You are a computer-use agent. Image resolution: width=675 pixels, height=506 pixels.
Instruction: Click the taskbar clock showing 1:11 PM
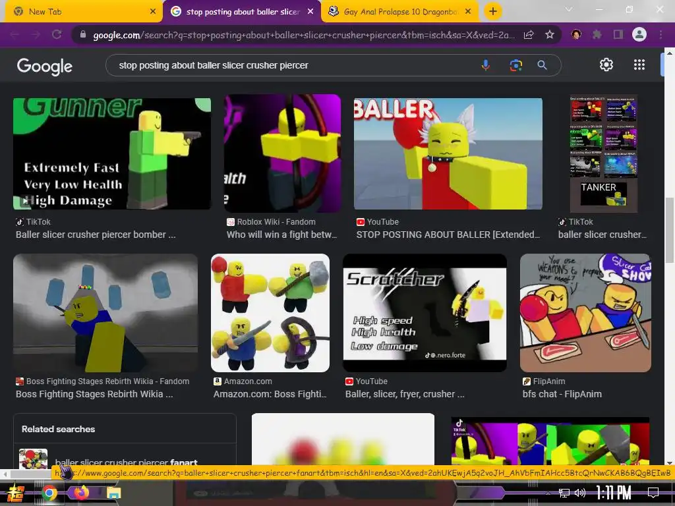(614, 493)
